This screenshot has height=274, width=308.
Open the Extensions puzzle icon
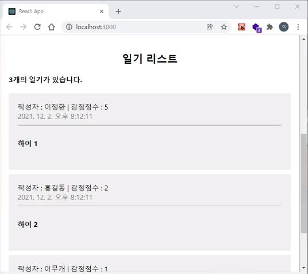[269, 27]
